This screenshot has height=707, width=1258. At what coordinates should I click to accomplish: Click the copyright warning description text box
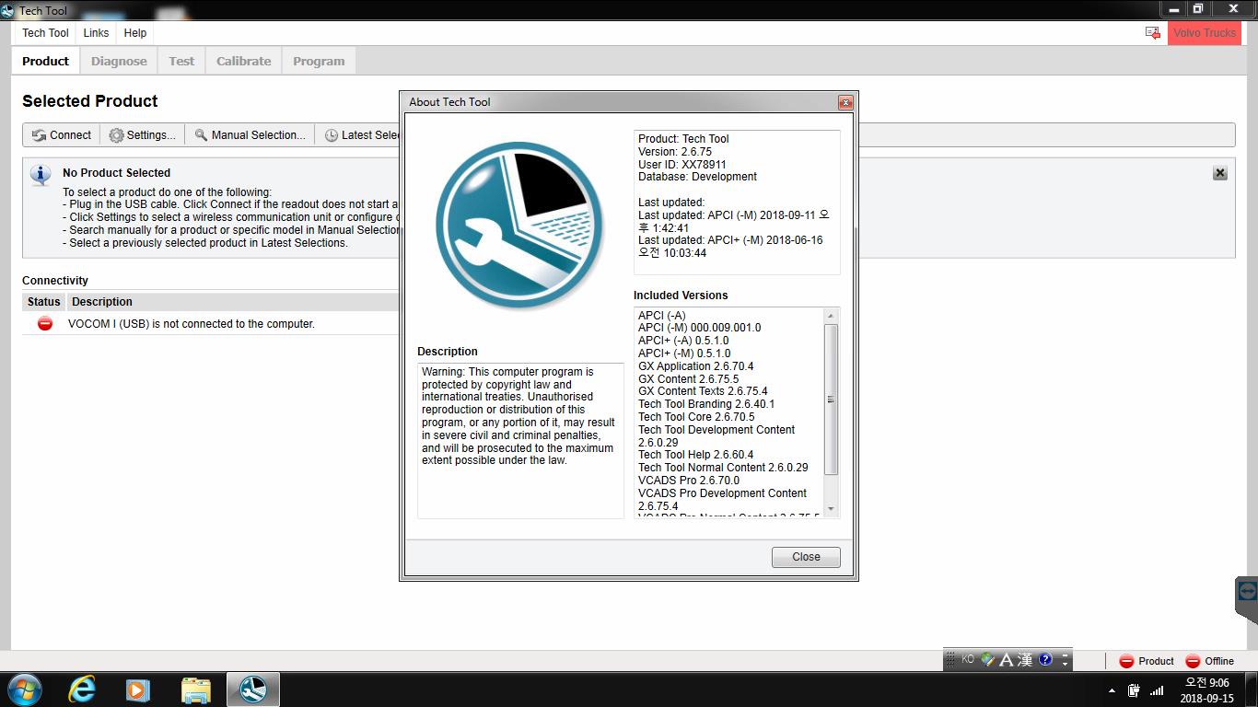(x=520, y=440)
